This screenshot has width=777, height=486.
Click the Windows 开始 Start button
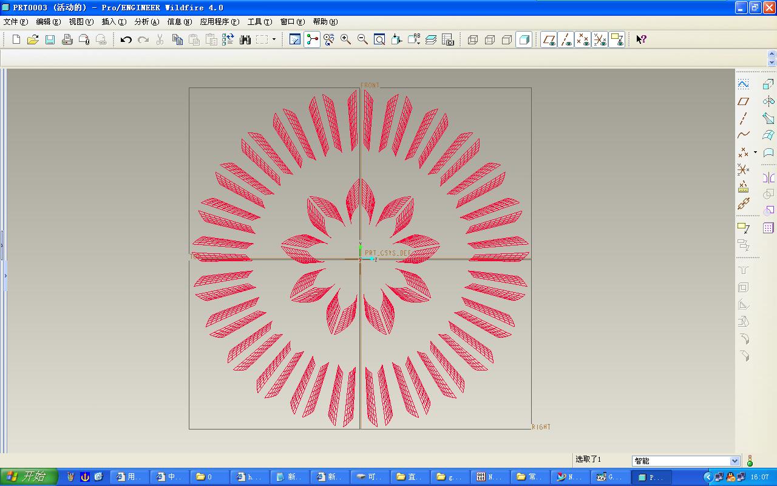pyautogui.click(x=29, y=477)
